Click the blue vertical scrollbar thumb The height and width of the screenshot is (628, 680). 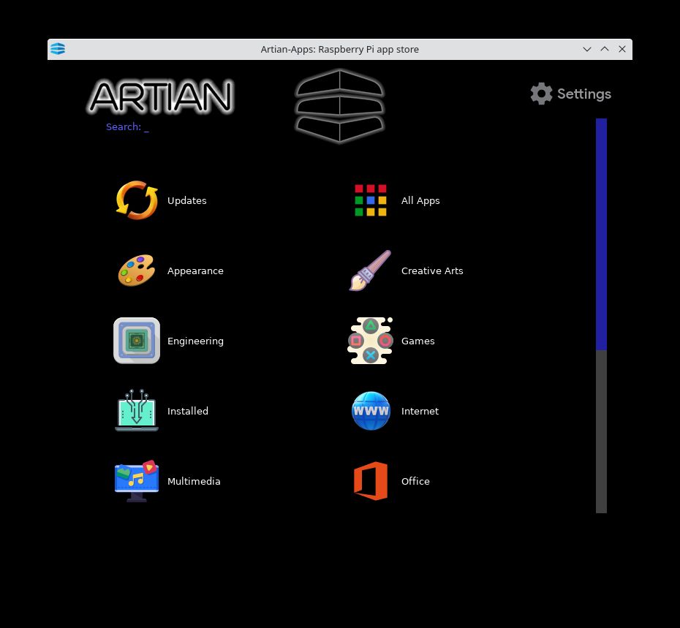click(x=601, y=234)
